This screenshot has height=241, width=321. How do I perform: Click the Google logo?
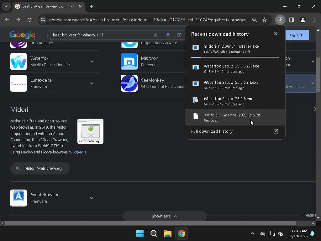(22, 35)
